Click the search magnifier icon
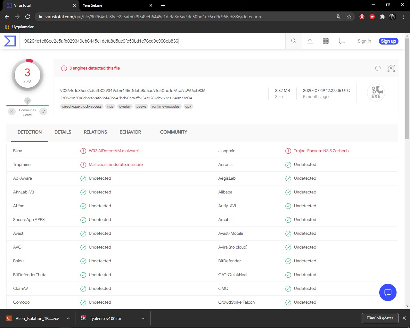This screenshot has height=328, width=410. [x=293, y=41]
